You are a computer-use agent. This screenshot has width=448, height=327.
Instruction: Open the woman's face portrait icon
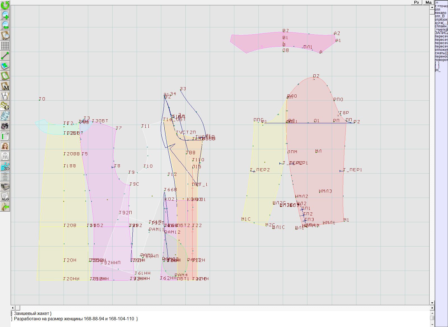point(5,146)
